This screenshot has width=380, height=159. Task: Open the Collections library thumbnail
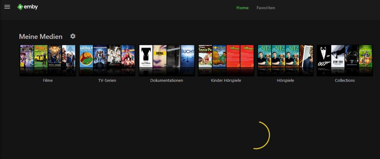345,60
